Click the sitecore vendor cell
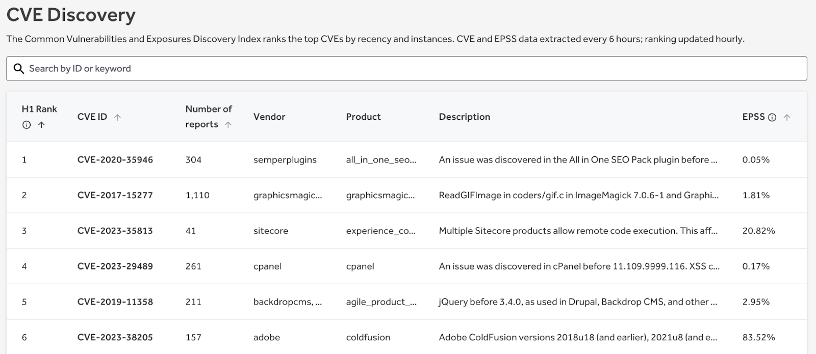Viewport: 816px width, 354px height. click(271, 231)
